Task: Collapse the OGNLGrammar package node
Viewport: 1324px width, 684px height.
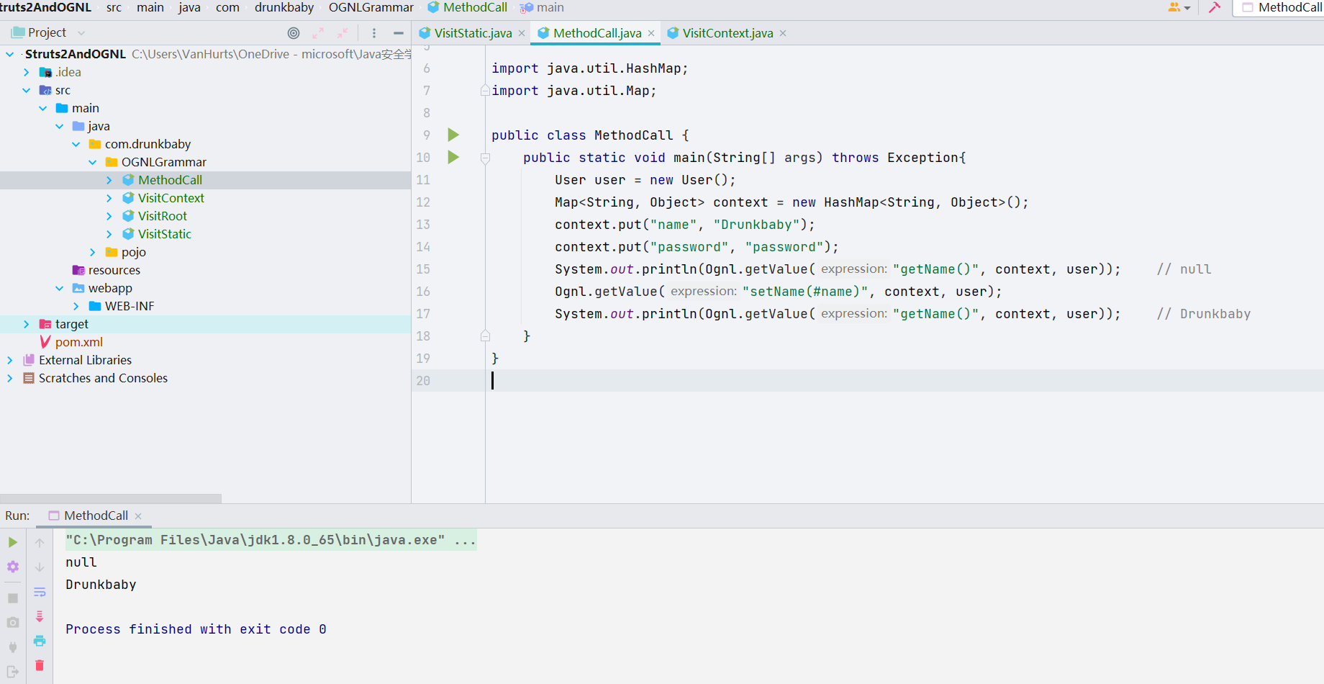Action: [x=93, y=162]
